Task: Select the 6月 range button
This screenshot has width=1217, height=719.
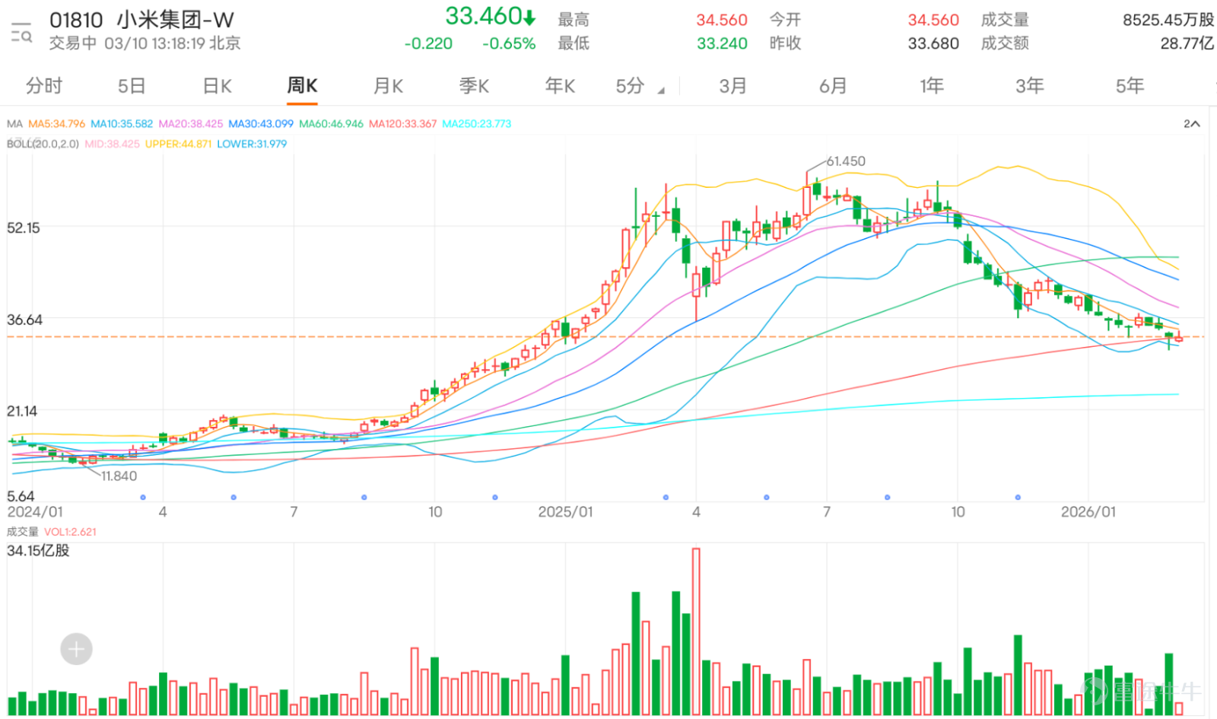Action: [833, 86]
